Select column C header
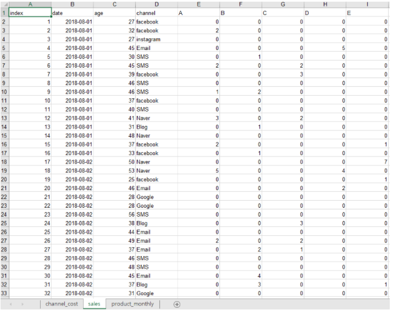Image resolution: width=398 pixels, height=310 pixels. point(114,4)
